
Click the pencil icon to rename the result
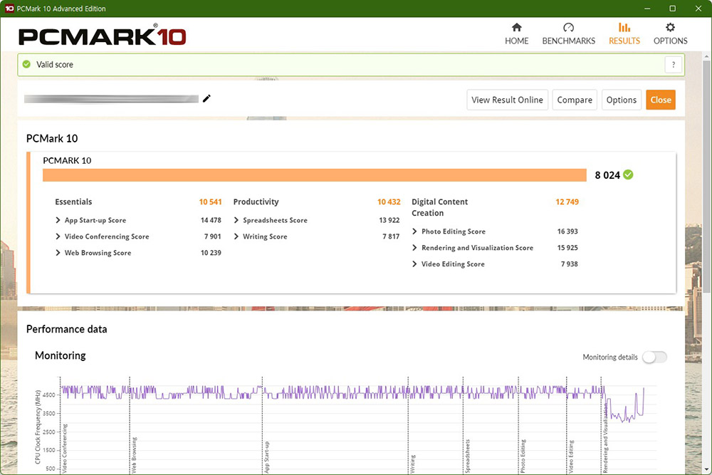(x=206, y=98)
